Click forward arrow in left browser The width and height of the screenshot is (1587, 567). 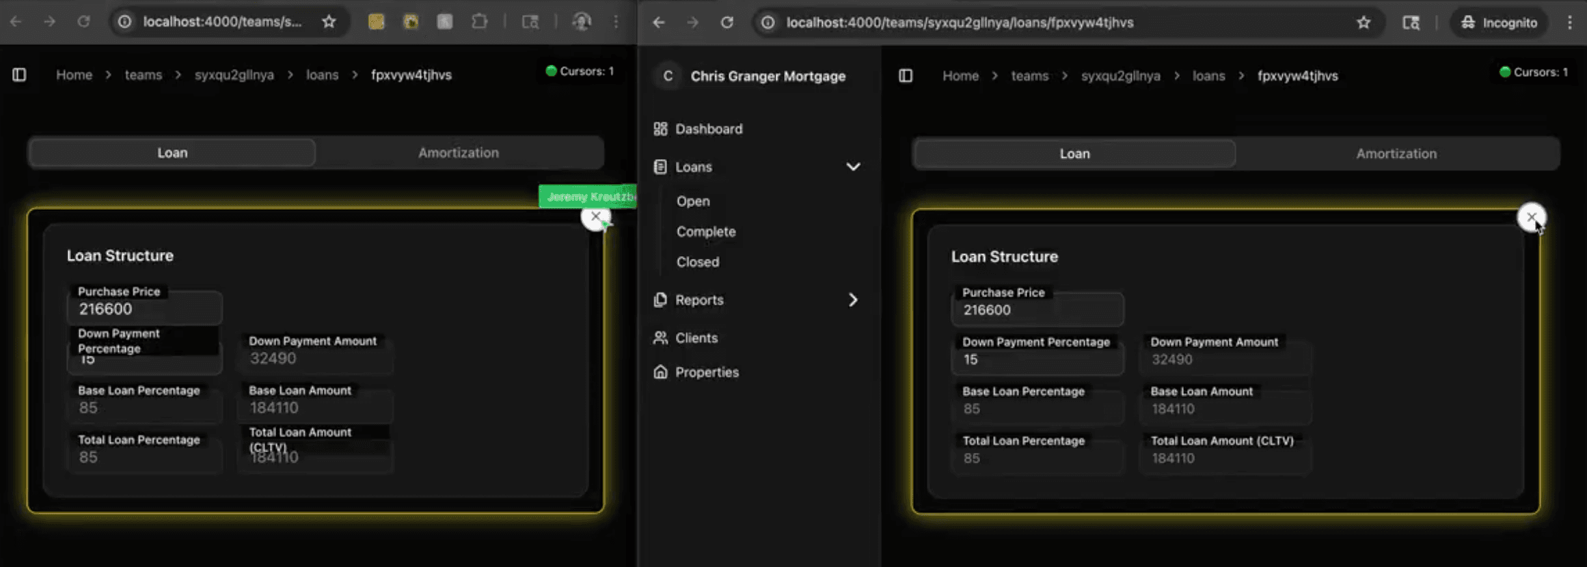tap(49, 22)
